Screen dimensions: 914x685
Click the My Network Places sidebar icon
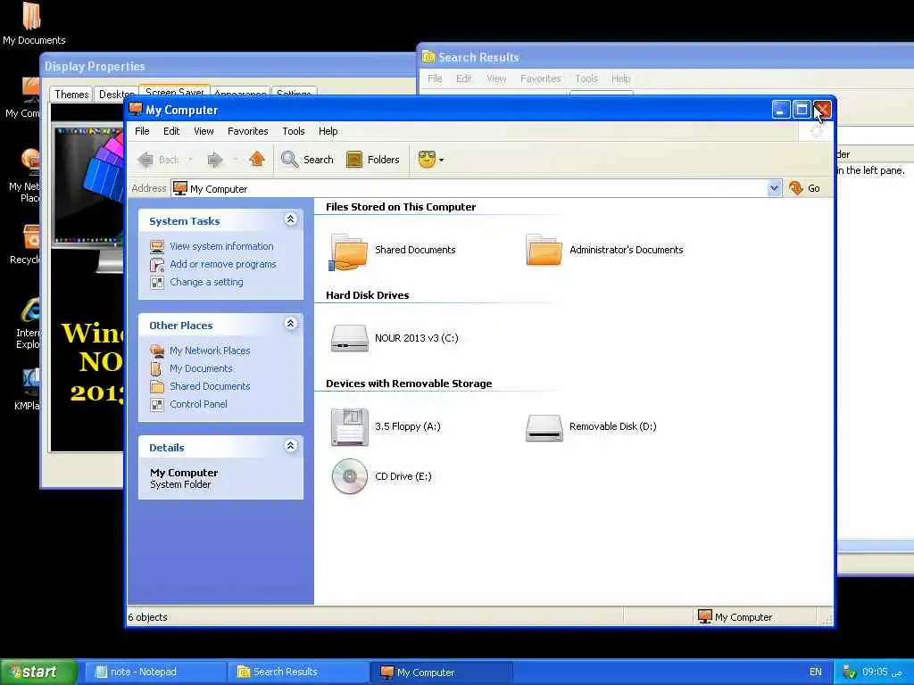157,351
